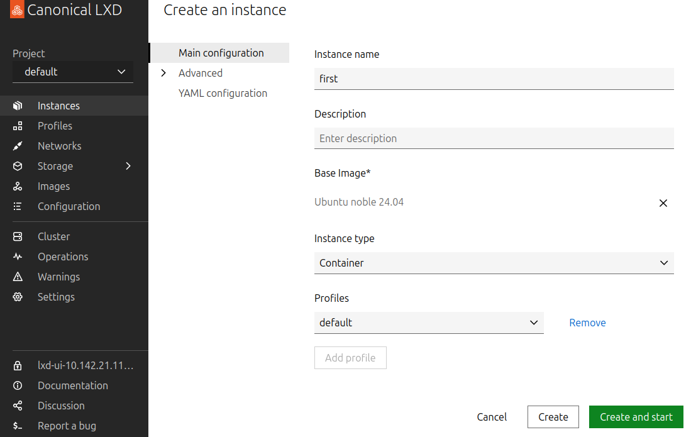Select the Main configuration tab
The image size is (691, 437).
pos(221,53)
